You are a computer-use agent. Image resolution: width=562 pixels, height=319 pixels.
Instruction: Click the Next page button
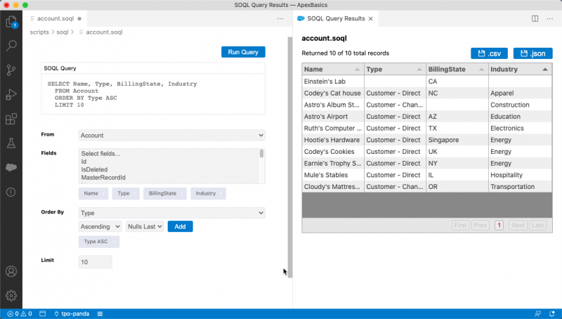coord(518,226)
